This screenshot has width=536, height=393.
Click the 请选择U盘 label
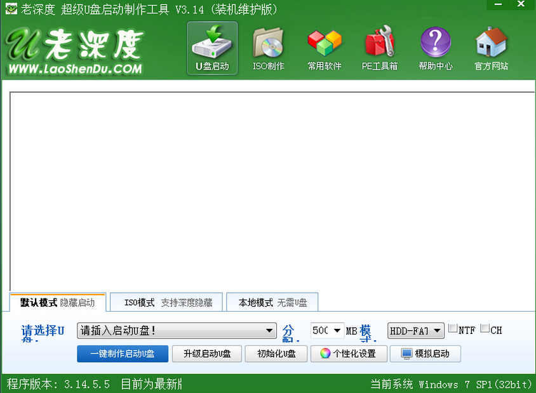tap(43, 332)
